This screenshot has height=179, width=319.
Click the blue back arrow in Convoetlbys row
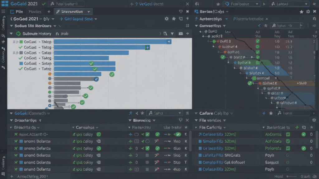coord(259,26)
